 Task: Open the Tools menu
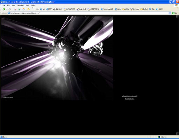[28, 5]
